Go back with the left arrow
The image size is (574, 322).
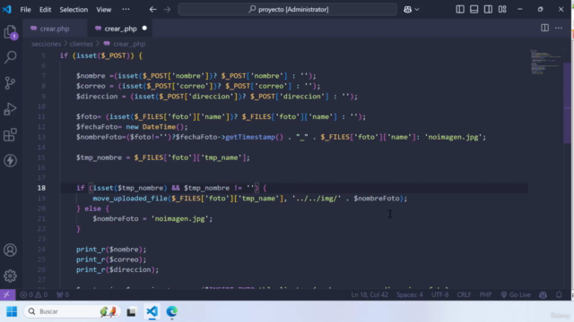tap(152, 10)
